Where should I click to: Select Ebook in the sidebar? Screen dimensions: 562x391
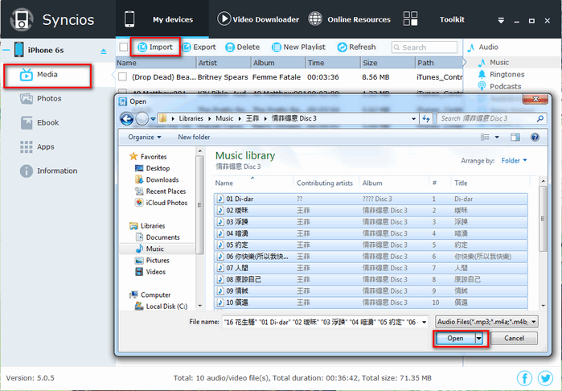pos(39,122)
